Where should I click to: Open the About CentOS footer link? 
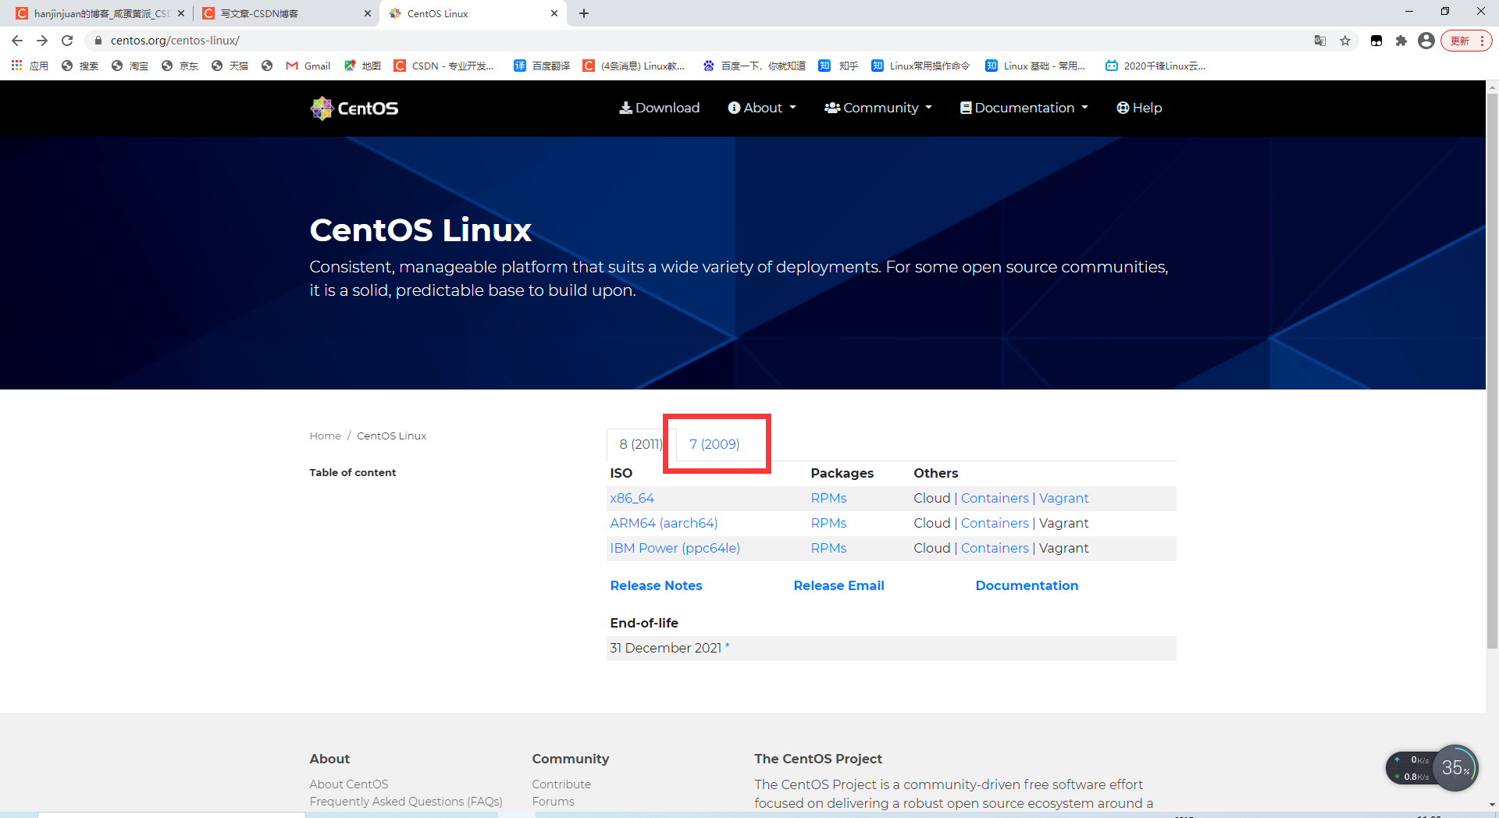(348, 784)
